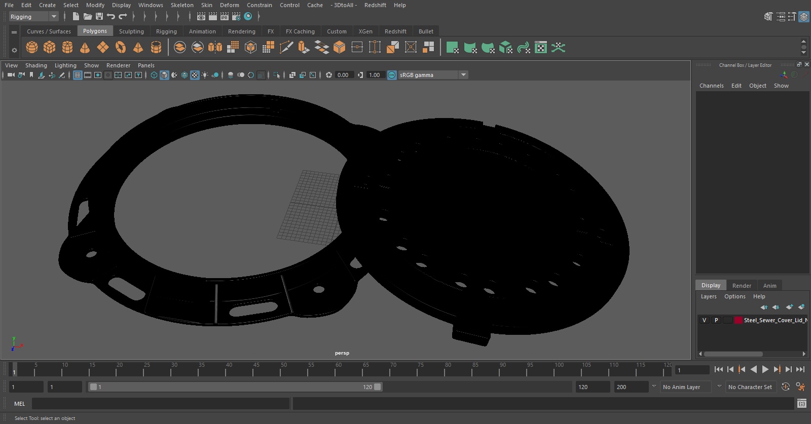Open the animation preferences running-man icon
Viewport: 811px width, 424px height.
[x=800, y=387]
